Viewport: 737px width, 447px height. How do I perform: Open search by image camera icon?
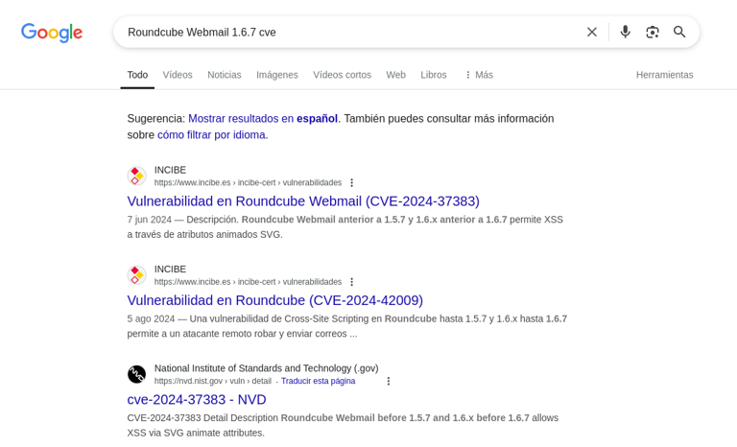pos(653,32)
